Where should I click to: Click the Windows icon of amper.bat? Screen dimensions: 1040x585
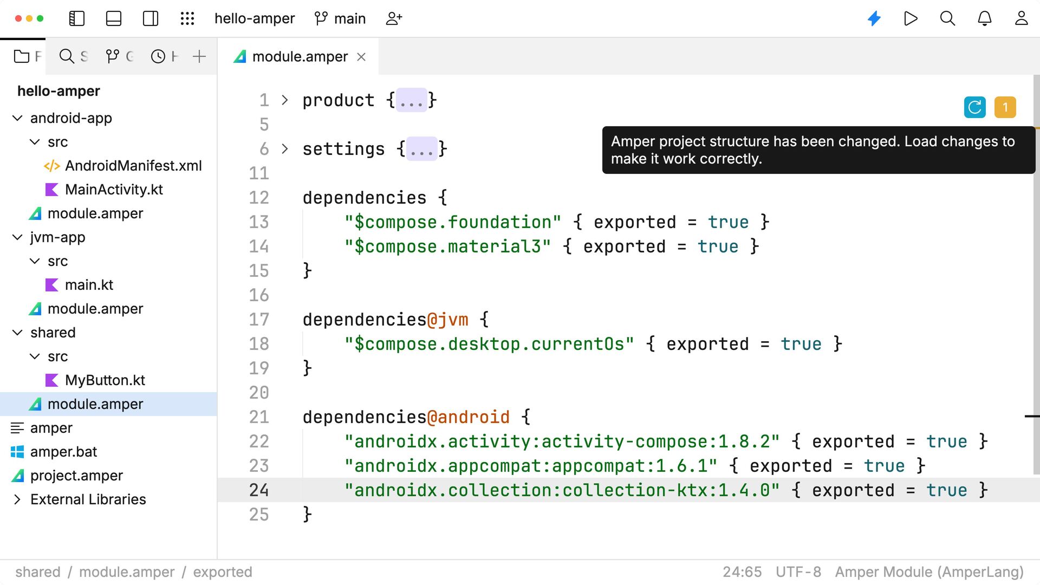coord(17,452)
